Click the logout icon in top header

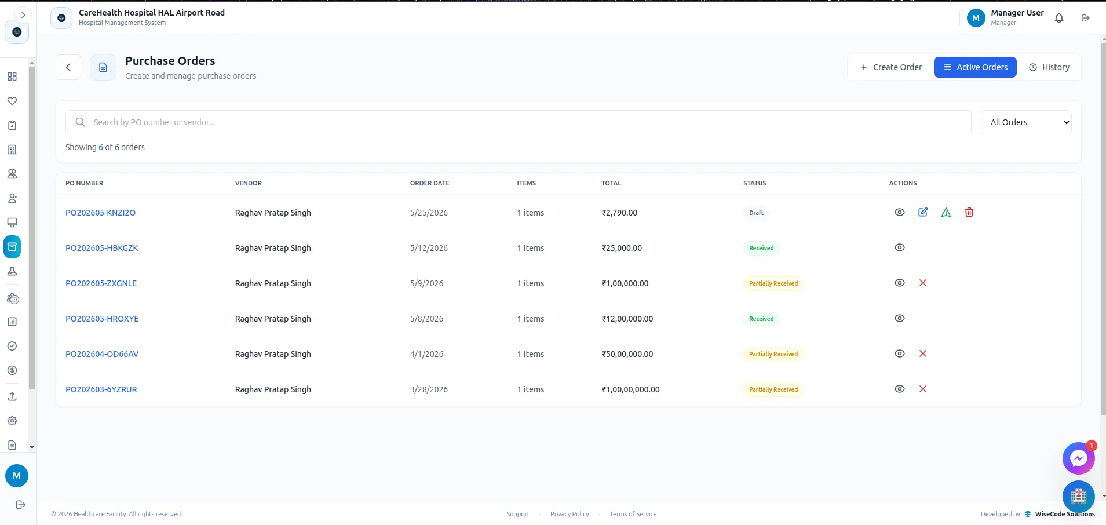(1086, 18)
